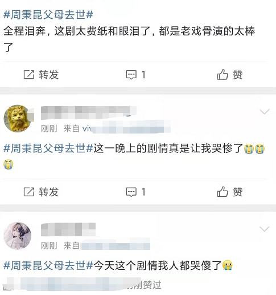Open hashtag #周秉昆父母去世# in the third post
The image size is (276, 295).
pyautogui.click(x=48, y=265)
